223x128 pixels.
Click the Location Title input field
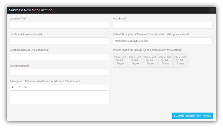[x=59, y=25]
